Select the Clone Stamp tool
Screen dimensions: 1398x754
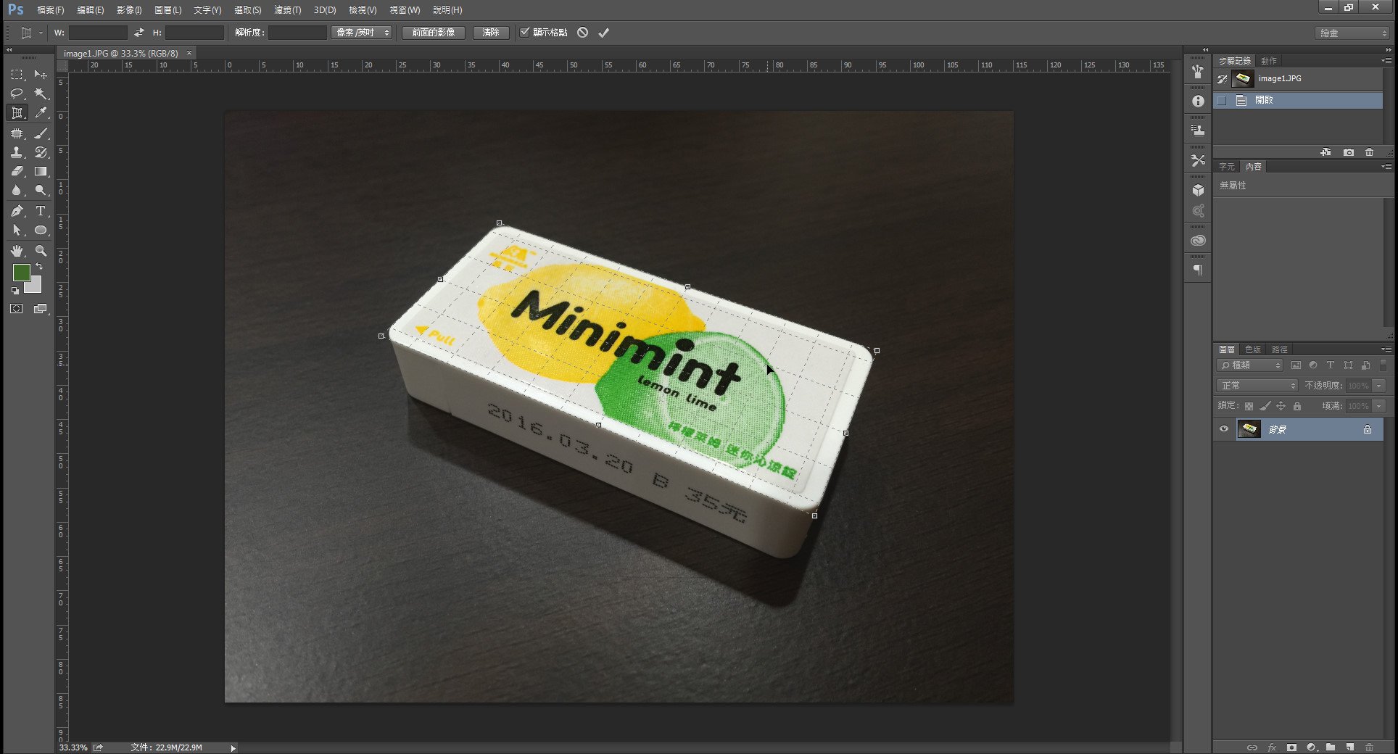coord(17,152)
